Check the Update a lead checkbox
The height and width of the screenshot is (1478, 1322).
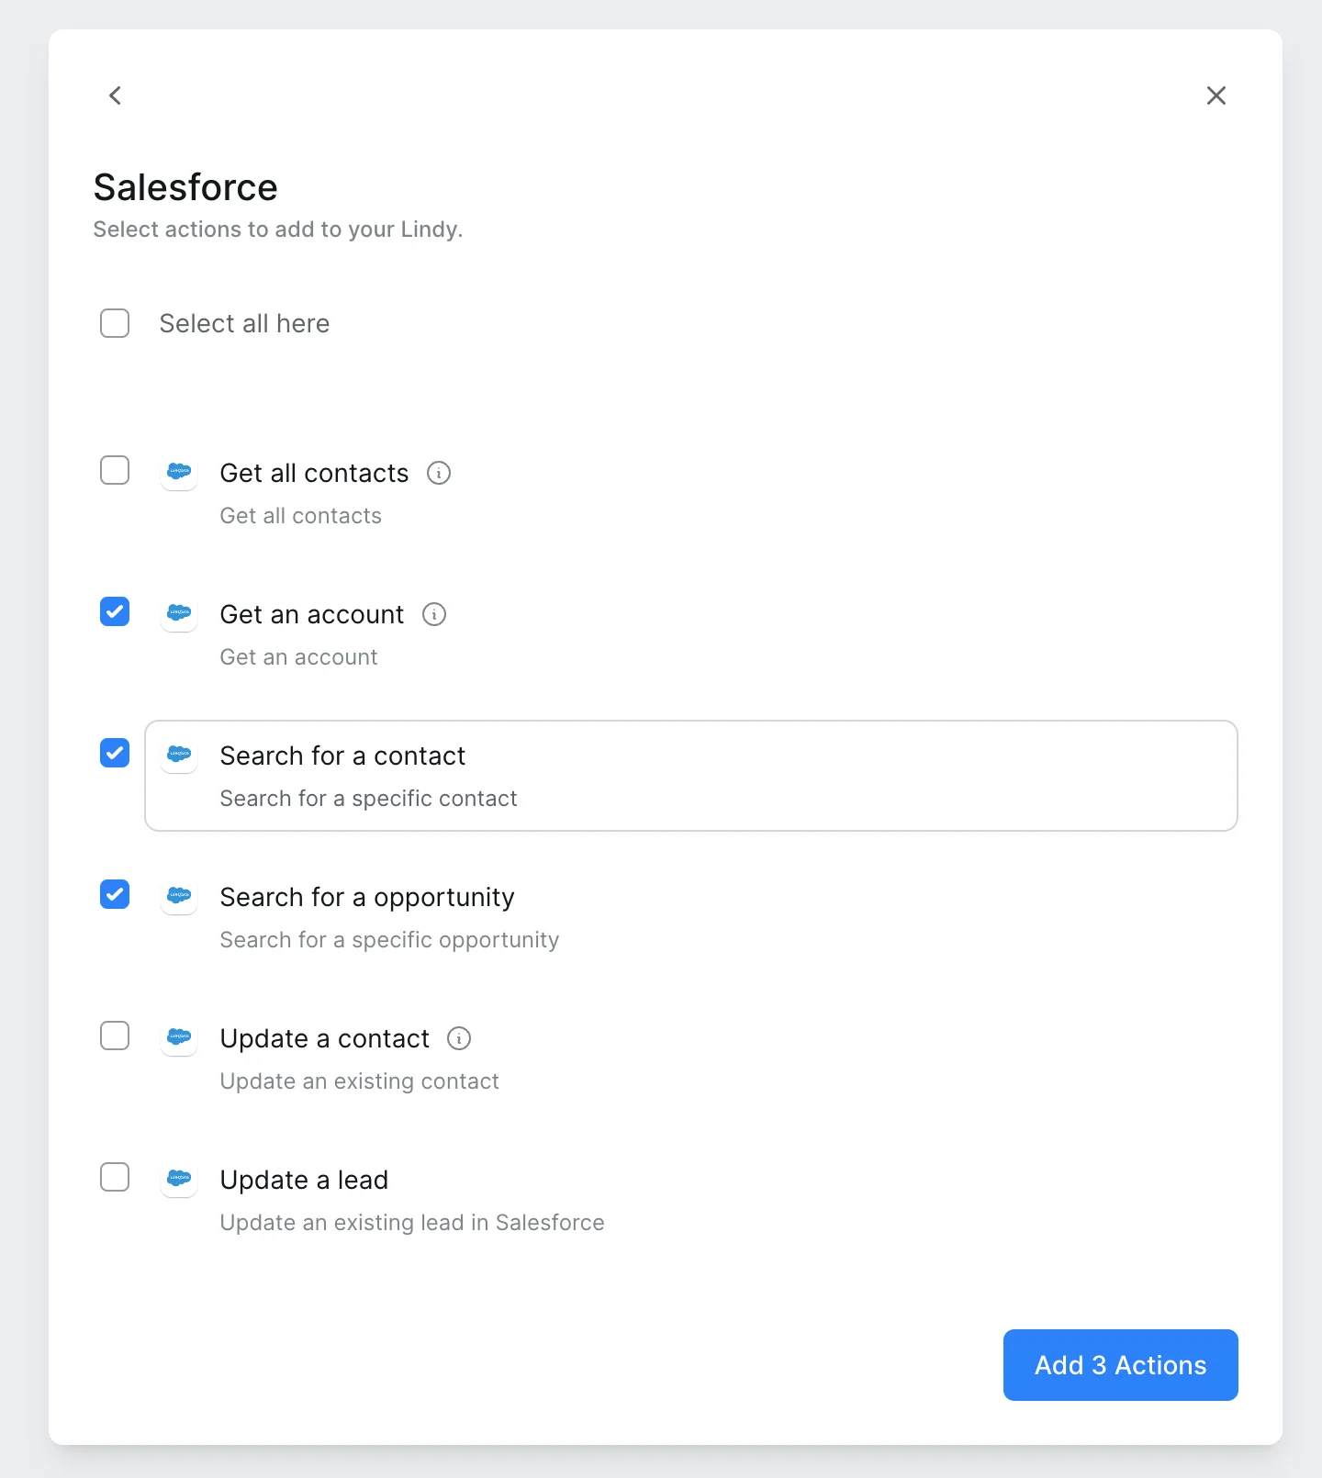click(x=115, y=1177)
